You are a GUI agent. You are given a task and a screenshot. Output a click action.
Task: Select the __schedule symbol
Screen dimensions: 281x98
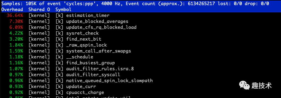coord(80,57)
